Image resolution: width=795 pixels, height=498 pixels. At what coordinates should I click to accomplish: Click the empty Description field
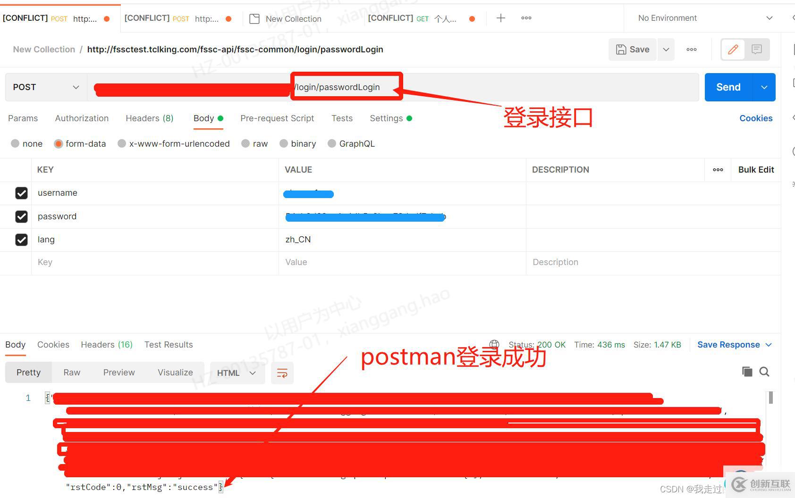pyautogui.click(x=653, y=263)
